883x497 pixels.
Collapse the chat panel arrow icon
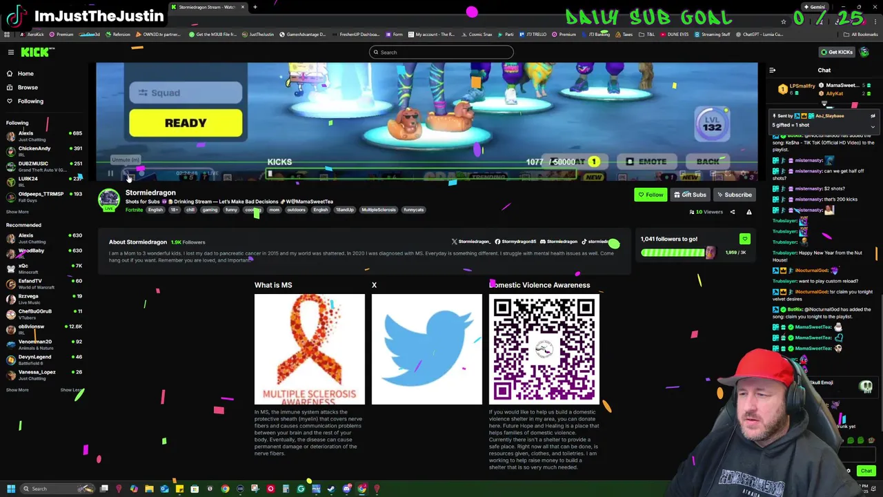click(x=772, y=70)
